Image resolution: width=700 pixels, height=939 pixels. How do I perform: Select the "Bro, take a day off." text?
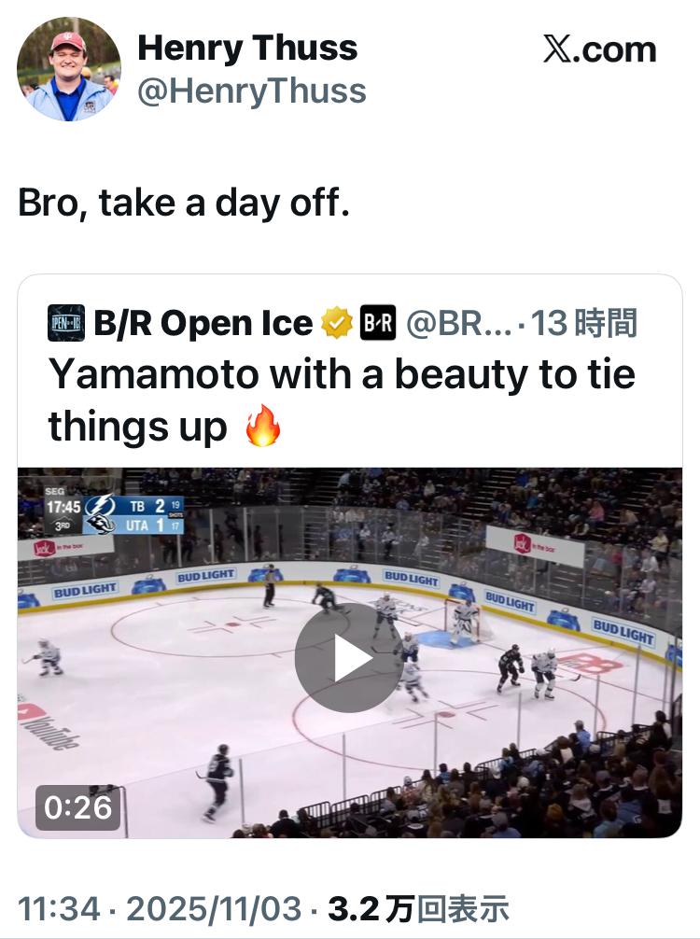(184, 203)
